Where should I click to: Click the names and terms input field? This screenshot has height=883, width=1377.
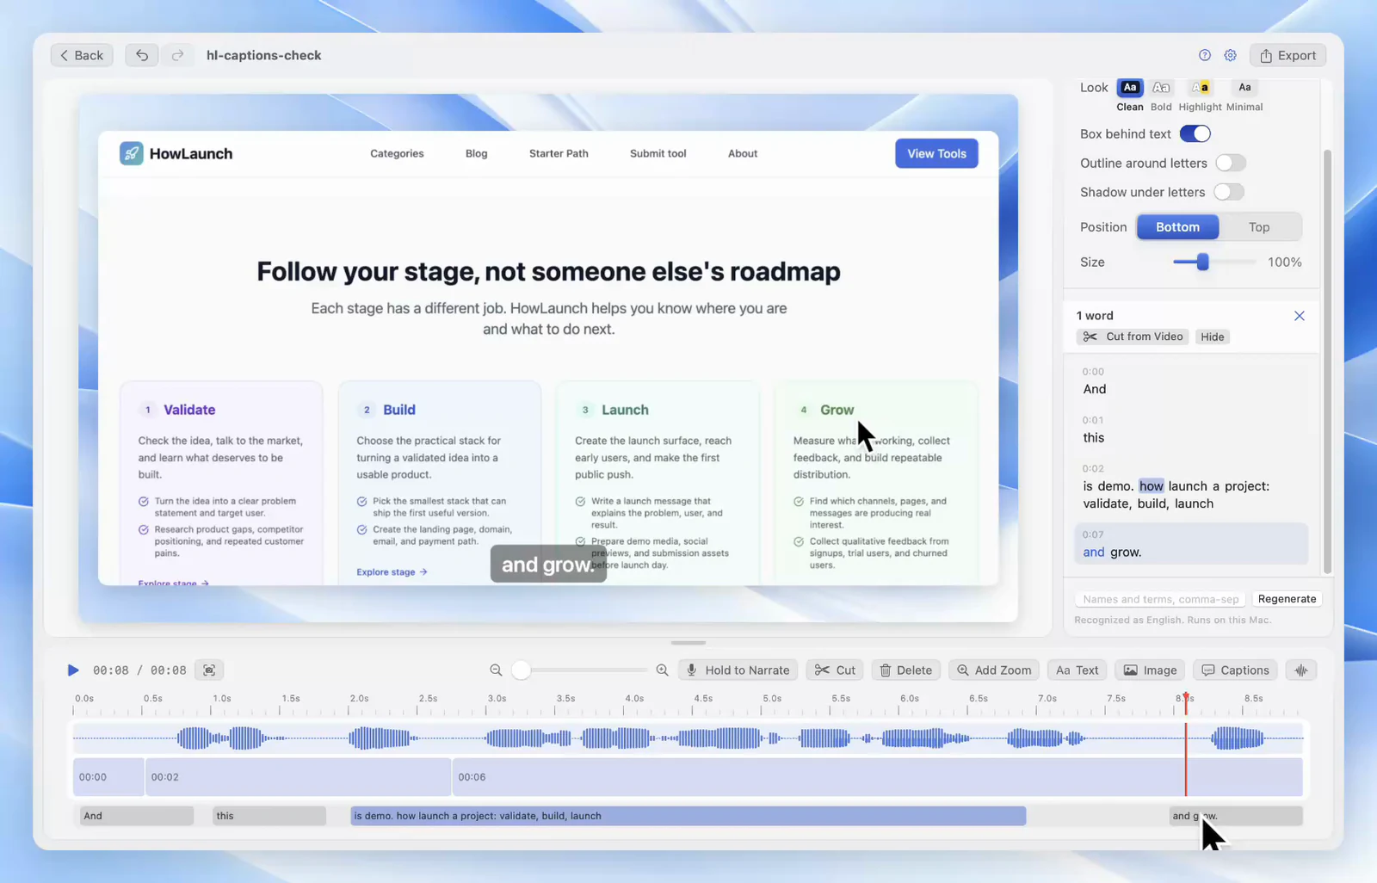[1161, 599]
